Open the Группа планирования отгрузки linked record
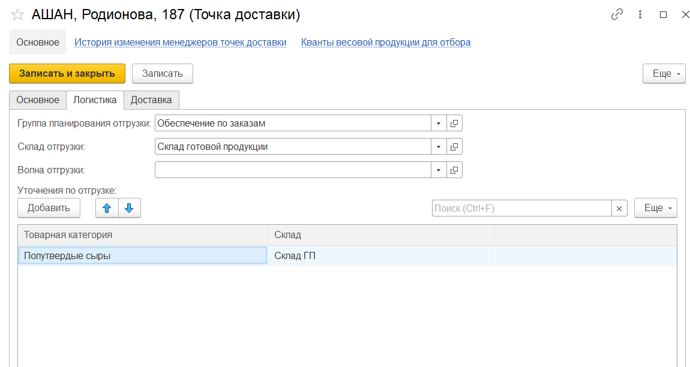This screenshot has width=690, height=367. pos(454,124)
